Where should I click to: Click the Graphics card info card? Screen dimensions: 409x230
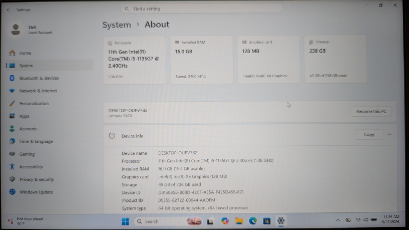point(268,60)
